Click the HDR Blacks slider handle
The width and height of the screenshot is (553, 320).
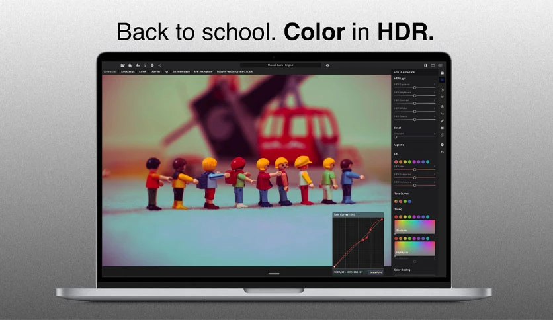pyautogui.click(x=415, y=120)
